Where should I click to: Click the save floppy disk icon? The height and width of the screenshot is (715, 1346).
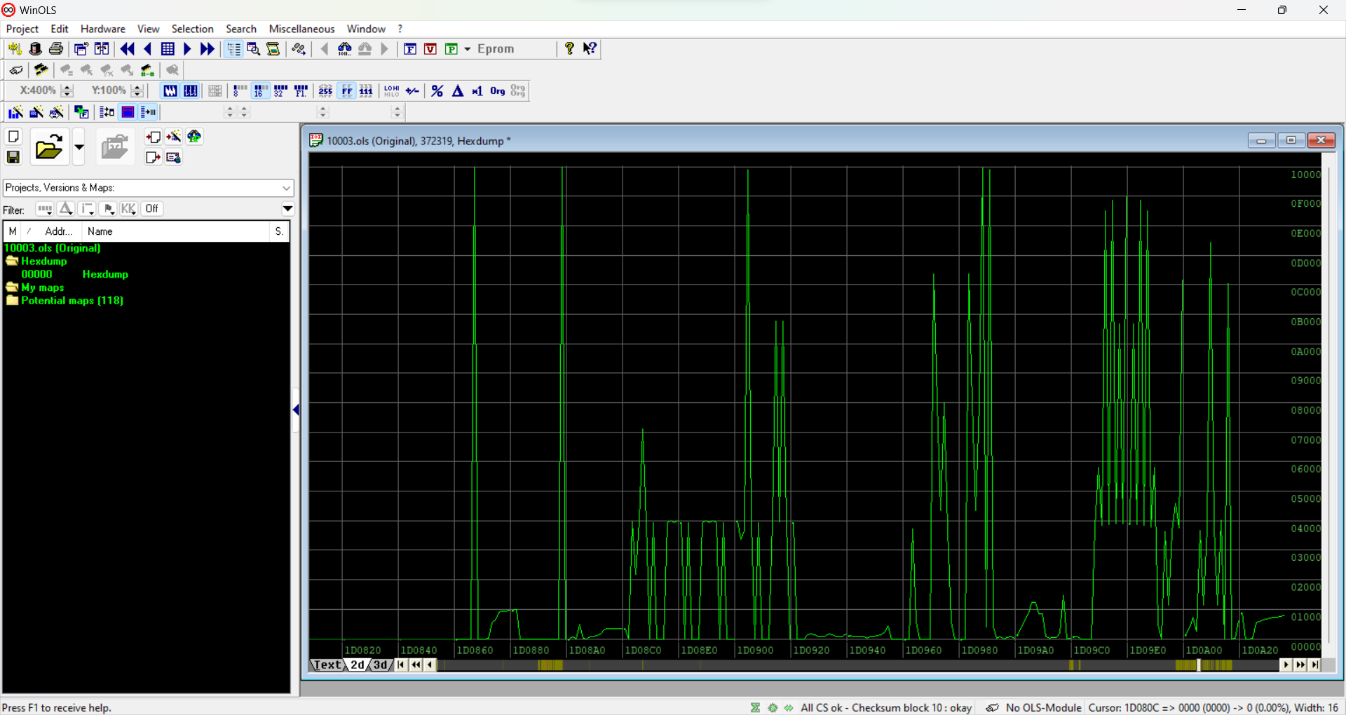13,157
